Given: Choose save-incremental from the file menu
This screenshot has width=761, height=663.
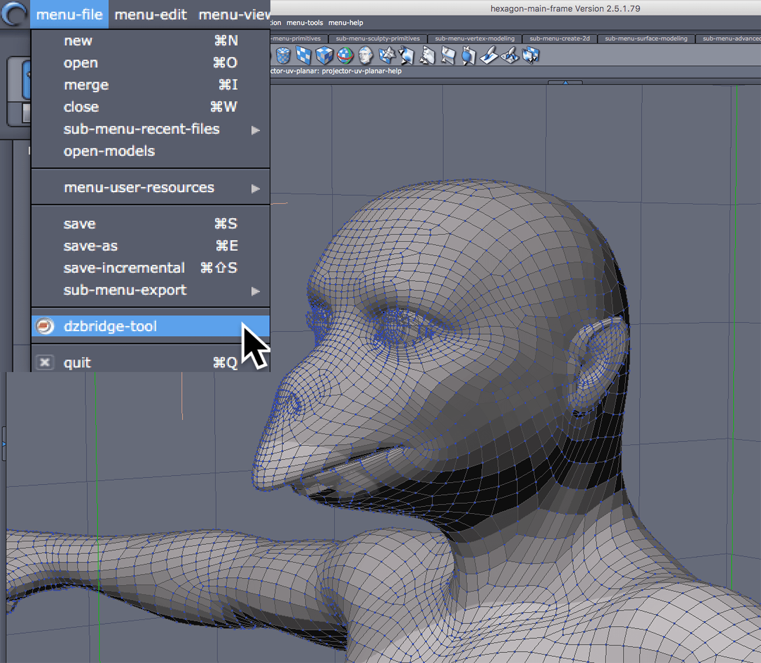Looking at the screenshot, I should click(124, 268).
